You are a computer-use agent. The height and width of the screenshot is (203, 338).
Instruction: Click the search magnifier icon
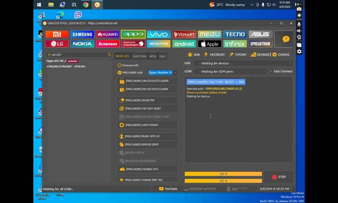110,55
